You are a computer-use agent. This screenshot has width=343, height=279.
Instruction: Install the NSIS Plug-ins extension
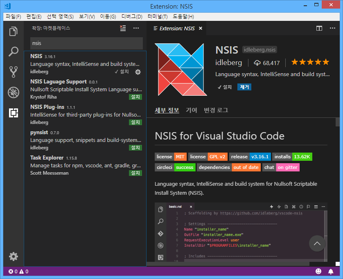[135, 122]
